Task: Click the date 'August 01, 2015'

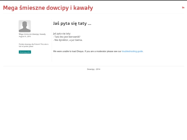Action: pyautogui.click(x=25, y=36)
